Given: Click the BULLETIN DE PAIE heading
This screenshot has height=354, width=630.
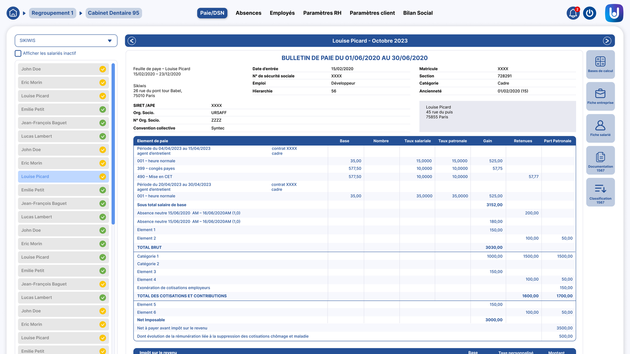Looking at the screenshot, I should pos(354,58).
